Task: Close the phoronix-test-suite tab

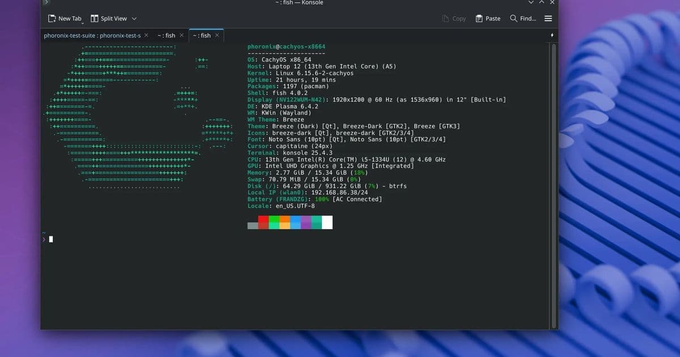Action: pyautogui.click(x=146, y=35)
